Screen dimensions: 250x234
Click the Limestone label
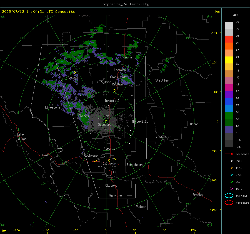point(52,107)
